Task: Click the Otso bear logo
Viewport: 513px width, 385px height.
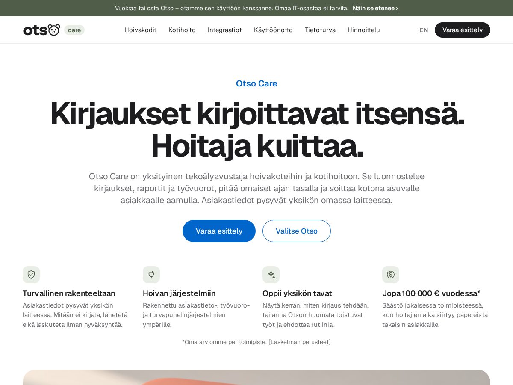Action: point(41,30)
